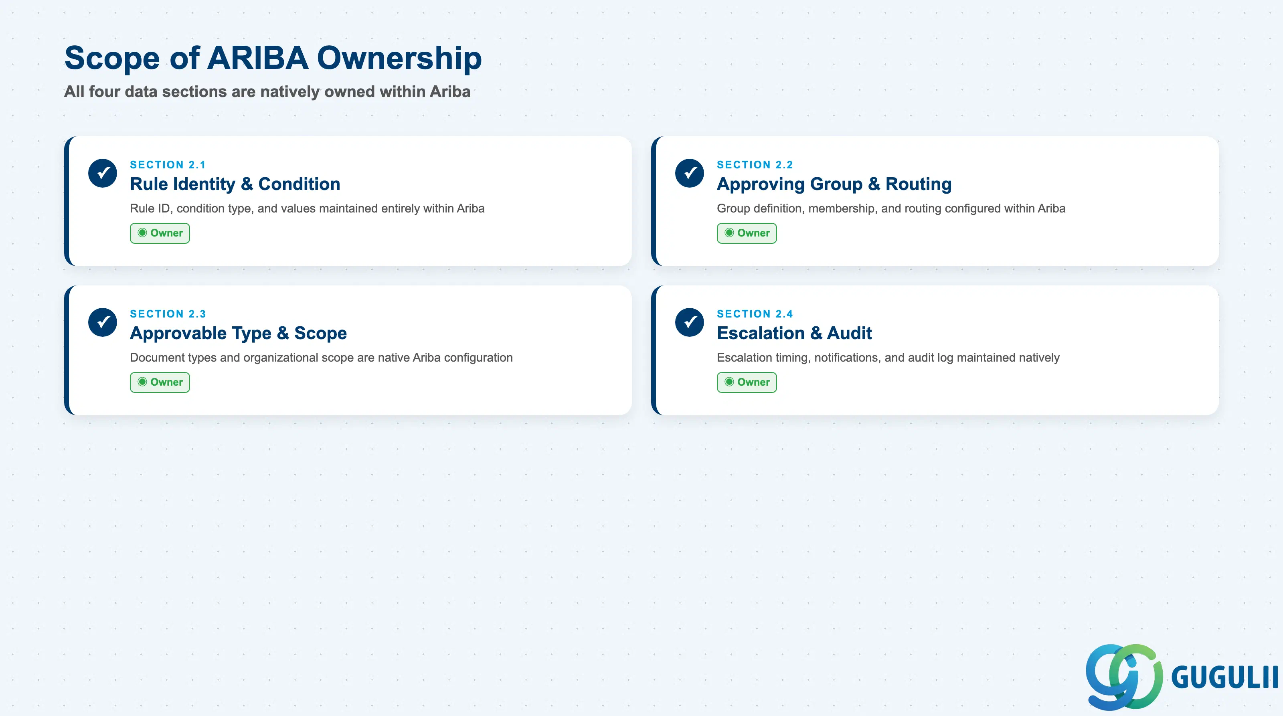Click the 'SECTION 2.4' label

coord(755,314)
